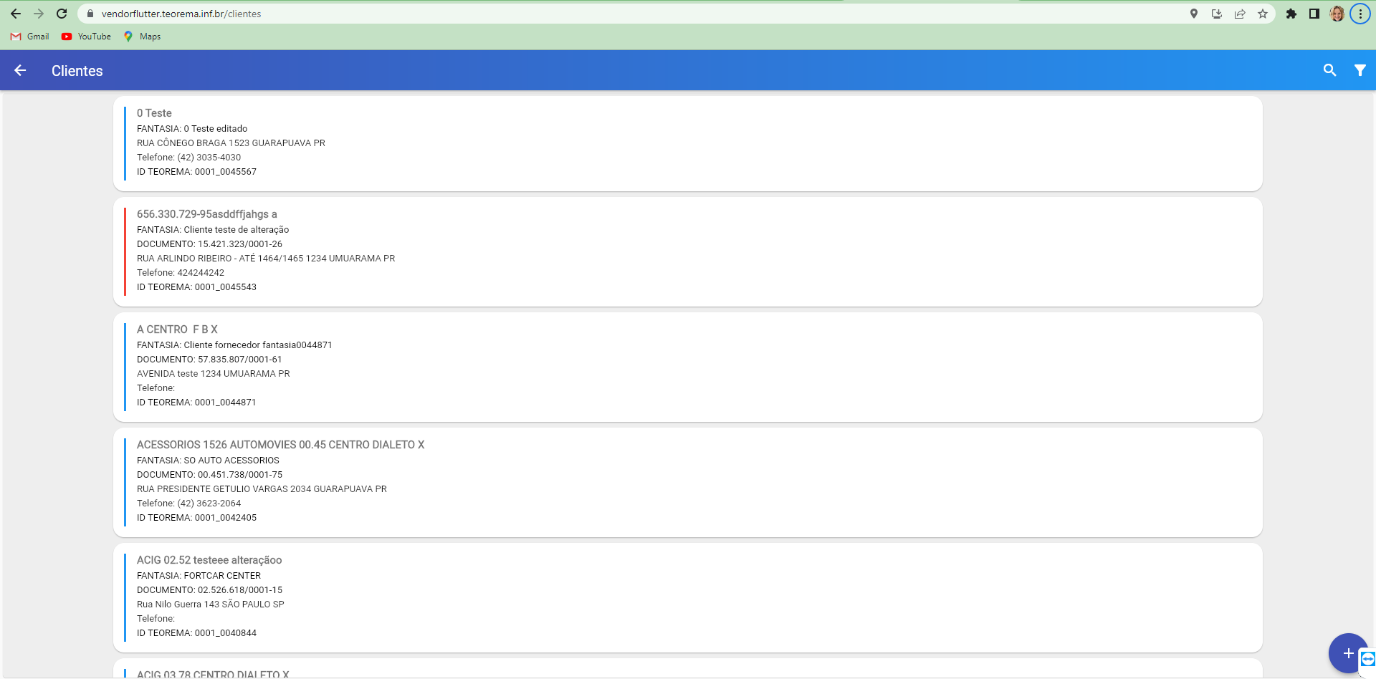Click 'Telefone: (42) 3623-2064'
The image size is (1376, 679).
click(188, 504)
